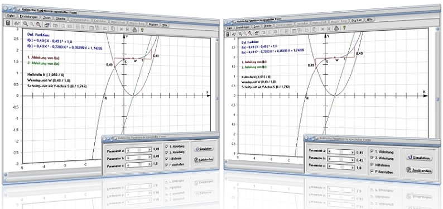This screenshot has width=443, height=209.
Task: Click '1. Ableitung von f(x)' legend in left graph
Action: pyautogui.click(x=43, y=58)
